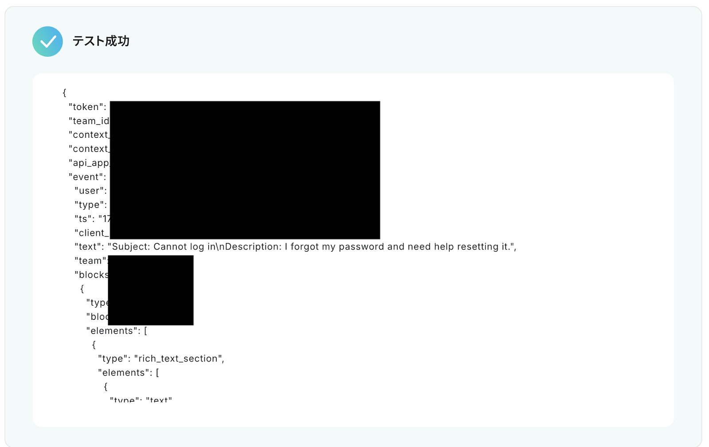Click the "team_id" key line

coord(89,121)
